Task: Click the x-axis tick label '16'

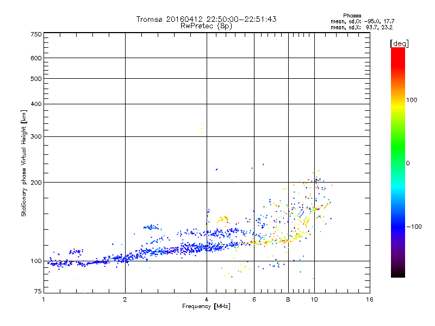Action: pyautogui.click(x=370, y=299)
